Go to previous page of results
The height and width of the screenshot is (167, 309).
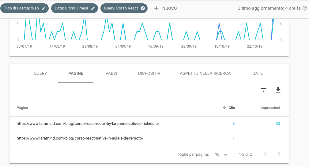(265, 154)
